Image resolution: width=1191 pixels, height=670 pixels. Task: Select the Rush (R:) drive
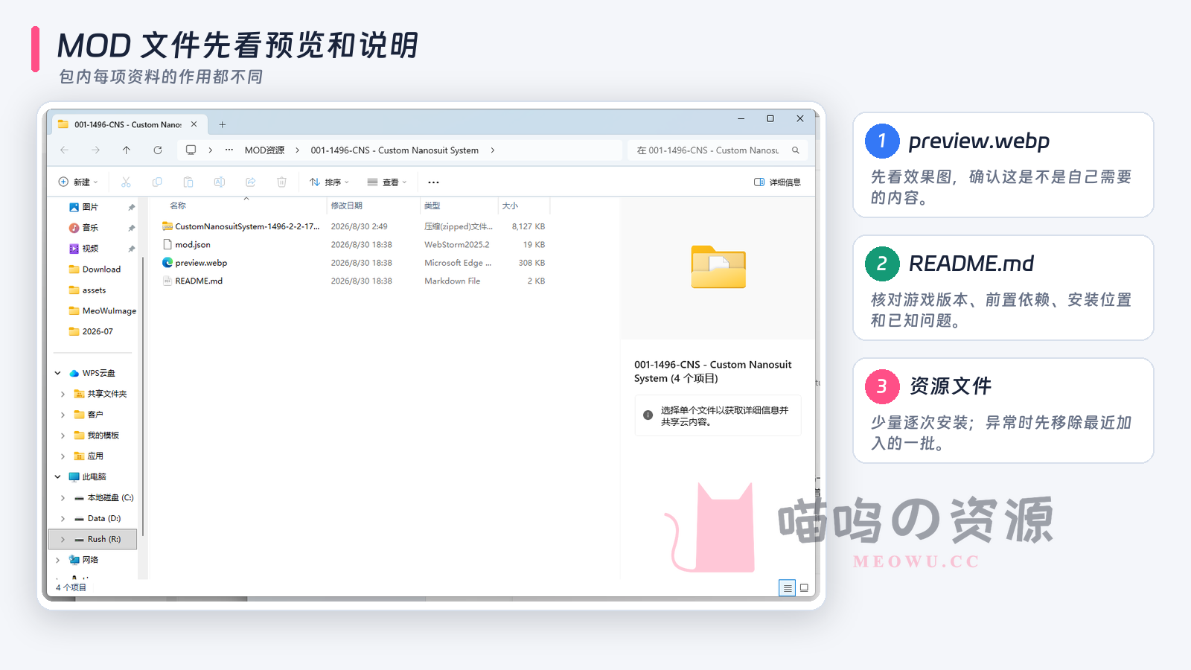[93, 539]
